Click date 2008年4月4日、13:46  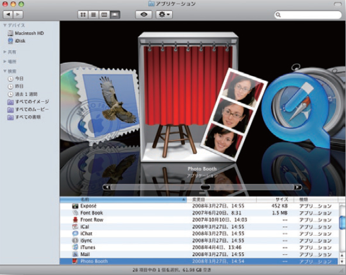[217, 247]
